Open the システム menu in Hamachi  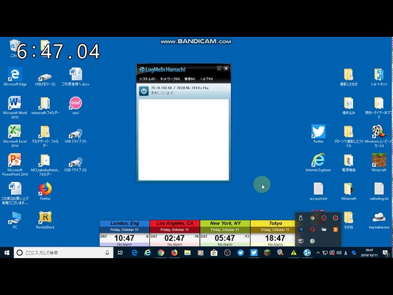click(147, 79)
